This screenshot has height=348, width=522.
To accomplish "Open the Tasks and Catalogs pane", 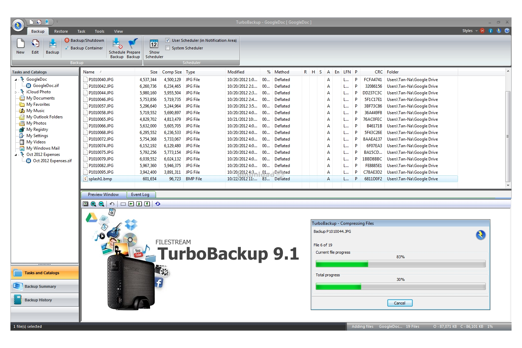I will pyautogui.click(x=45, y=273).
